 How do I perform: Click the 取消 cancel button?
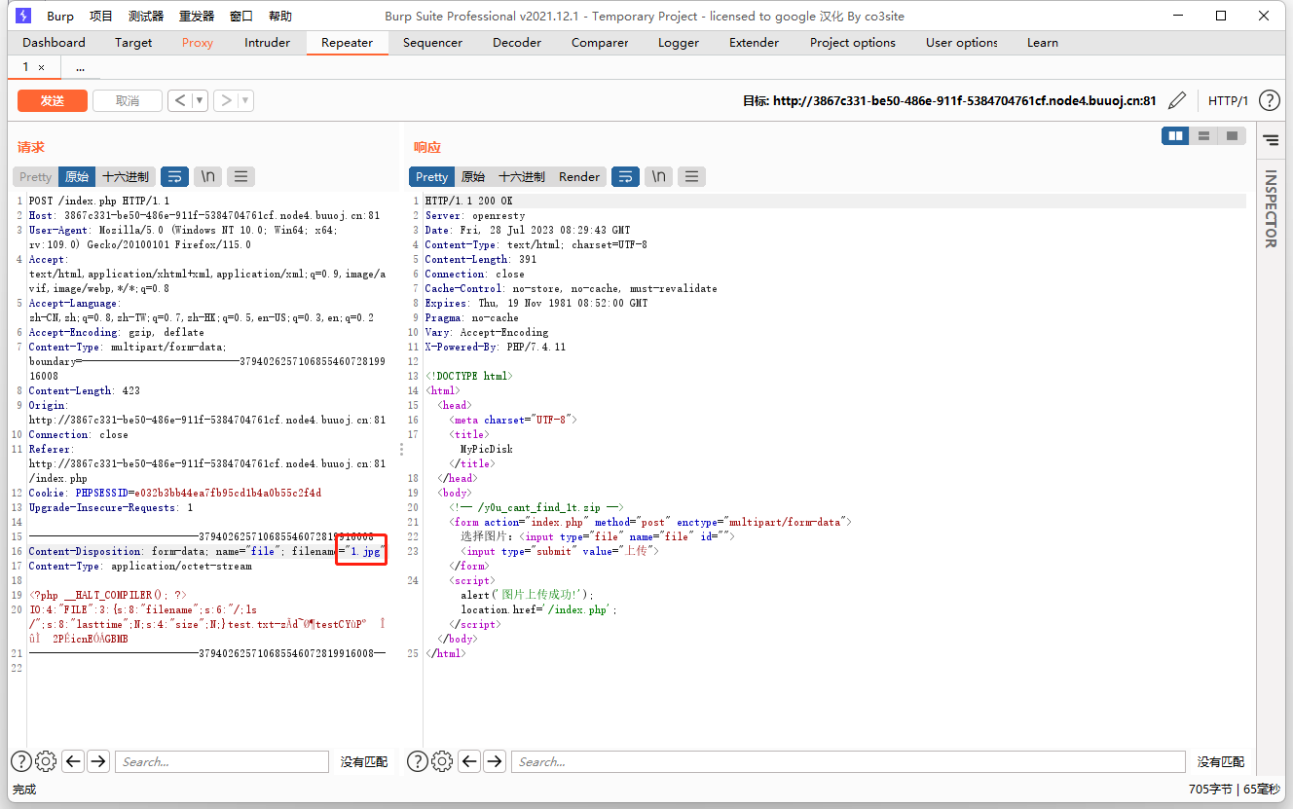(127, 100)
